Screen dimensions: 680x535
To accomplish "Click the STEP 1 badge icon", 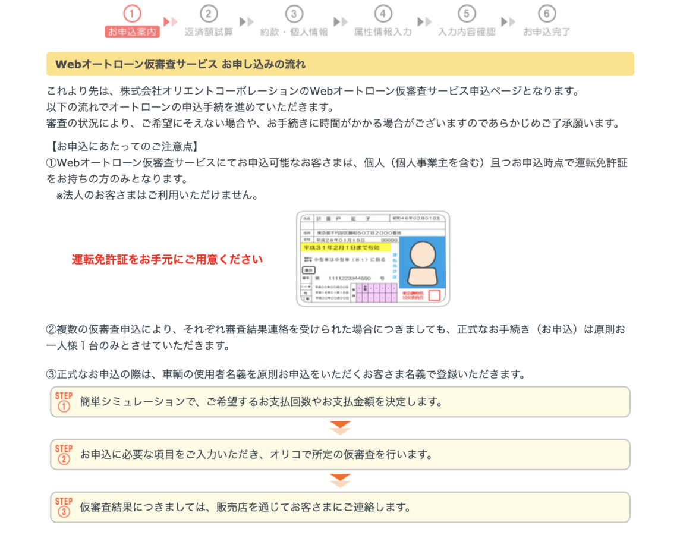I will pos(64,402).
